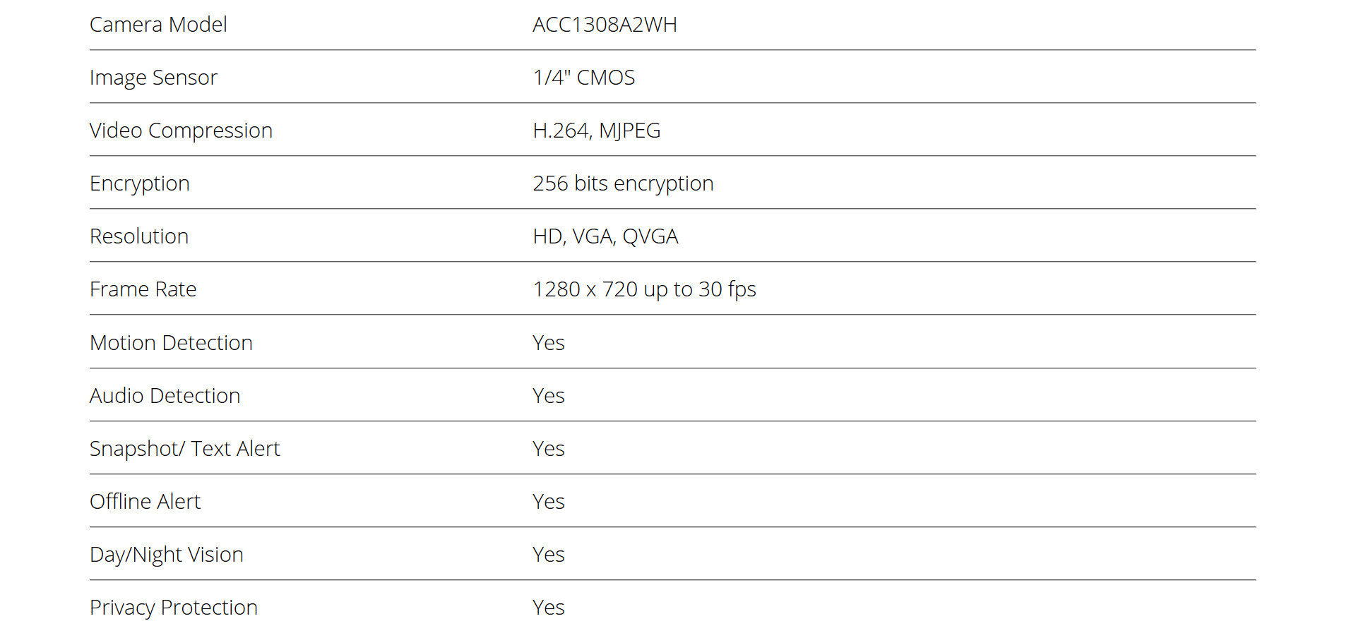Image resolution: width=1356 pixels, height=621 pixels.
Task: Click the 1280 x 720 up to 30 fps text
Action: [x=644, y=289]
